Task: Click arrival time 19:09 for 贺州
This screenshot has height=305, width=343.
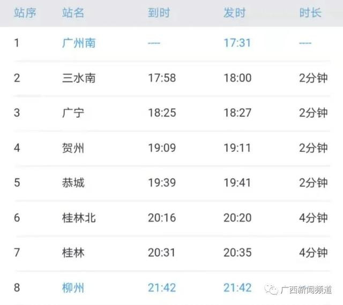Action: [162, 148]
